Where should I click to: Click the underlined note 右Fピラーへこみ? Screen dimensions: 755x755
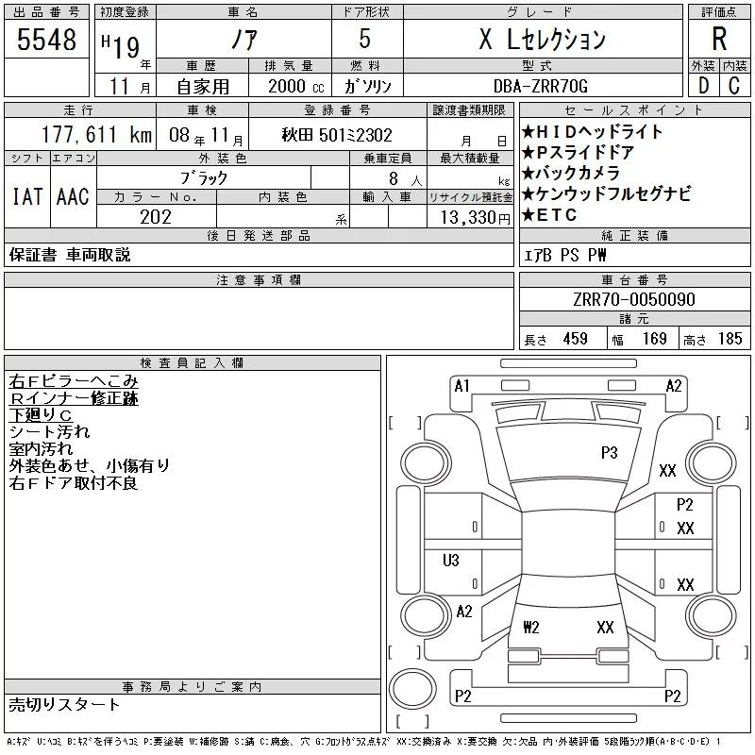click(74, 381)
